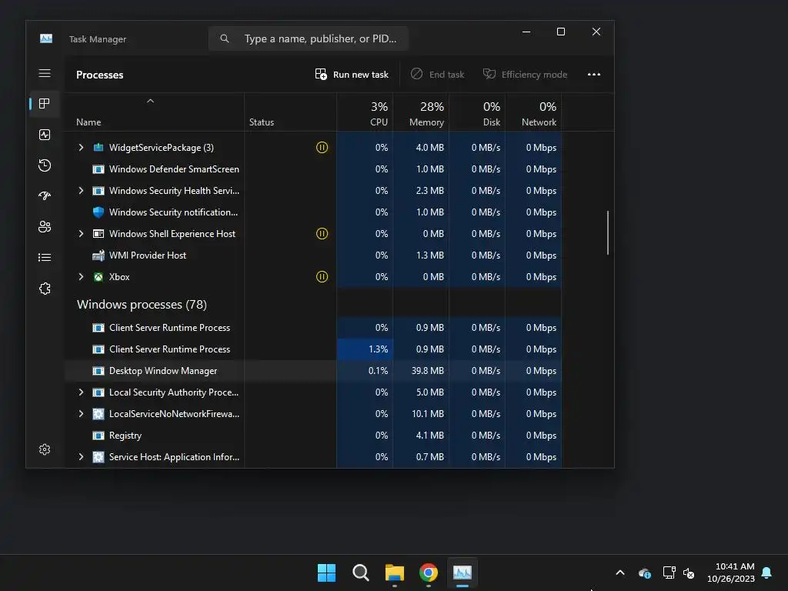Viewport: 788px width, 591px height.
Task: Open the Windows Start menu
Action: tap(326, 573)
